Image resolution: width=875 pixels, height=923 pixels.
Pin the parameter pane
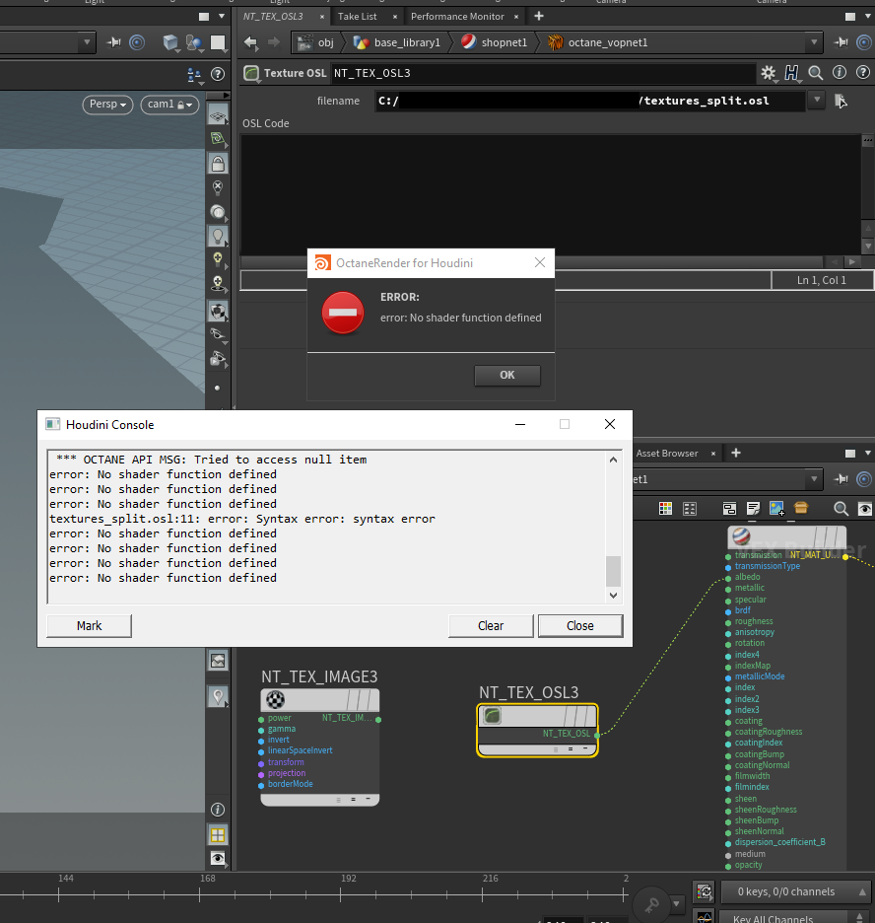pyautogui.click(x=841, y=42)
